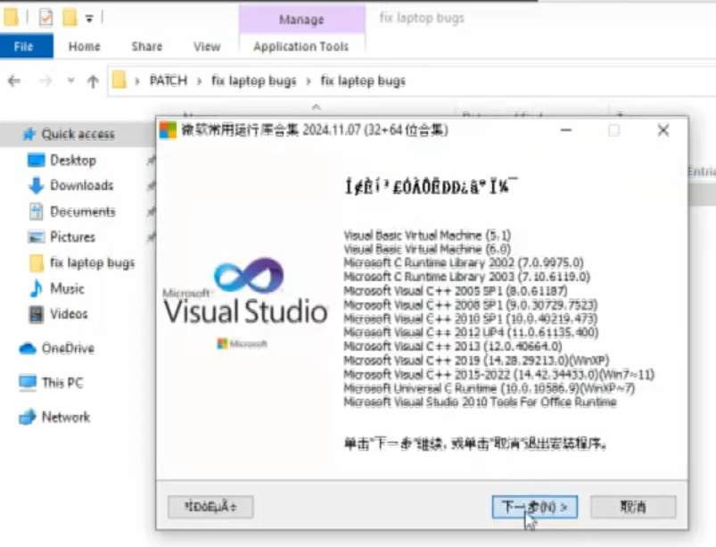Click 'Microsoft Visual C++ 2013' line
Viewport: 716px width, 547px height.
[x=453, y=346]
